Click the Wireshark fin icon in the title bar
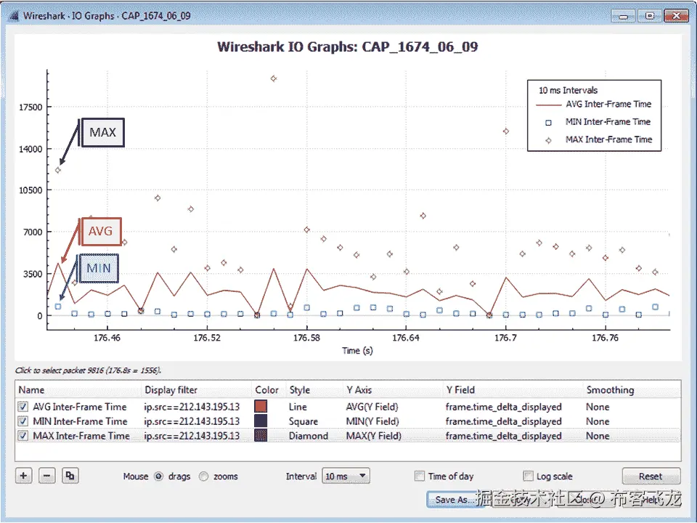 pyautogui.click(x=15, y=16)
